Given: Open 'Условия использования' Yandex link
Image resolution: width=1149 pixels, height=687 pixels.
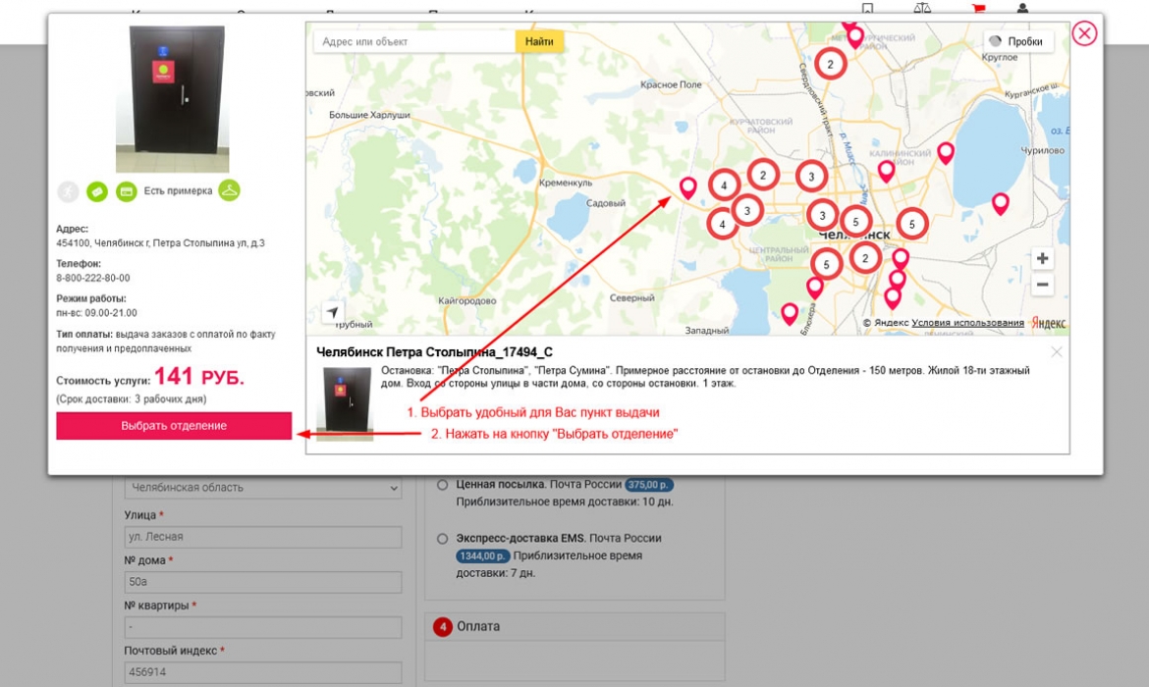Looking at the screenshot, I should 967,323.
